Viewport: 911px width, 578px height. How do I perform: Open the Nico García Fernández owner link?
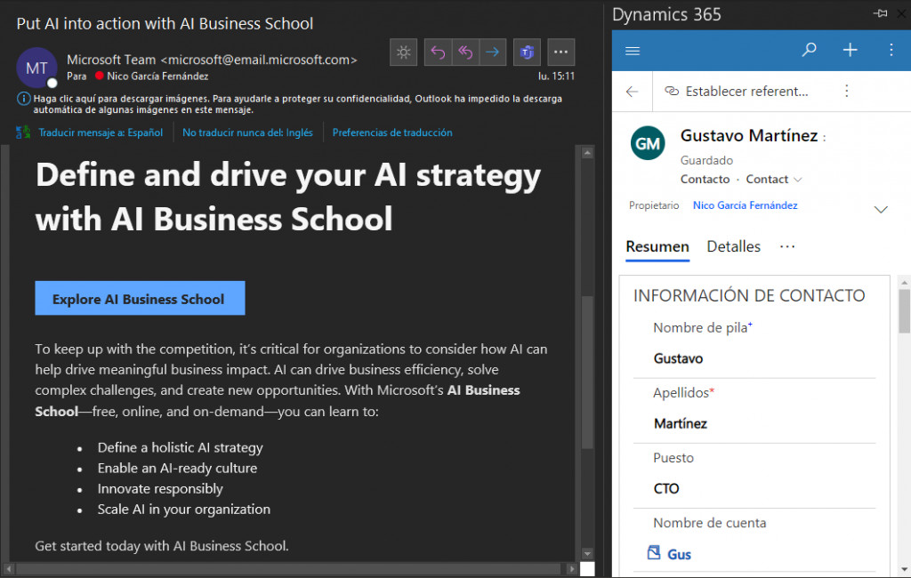coord(746,205)
